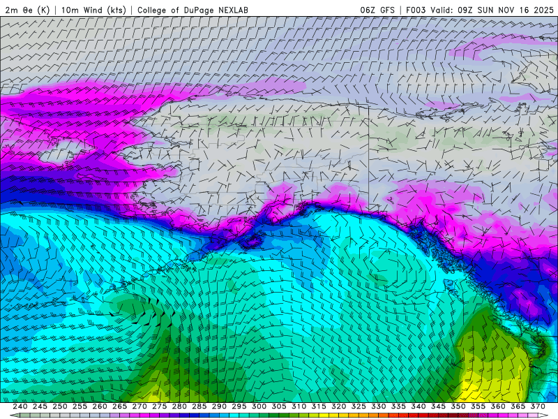Select the 265 legend value
The image size is (558, 419).
click(119, 406)
